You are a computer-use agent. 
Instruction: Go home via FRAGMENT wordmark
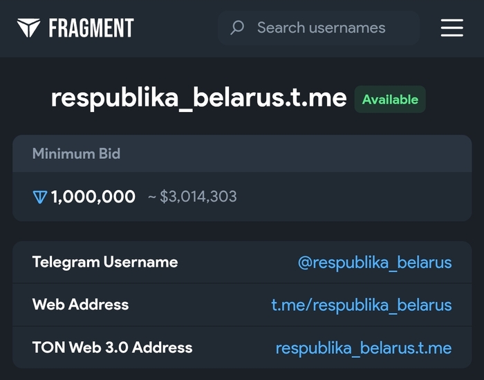[x=91, y=28]
